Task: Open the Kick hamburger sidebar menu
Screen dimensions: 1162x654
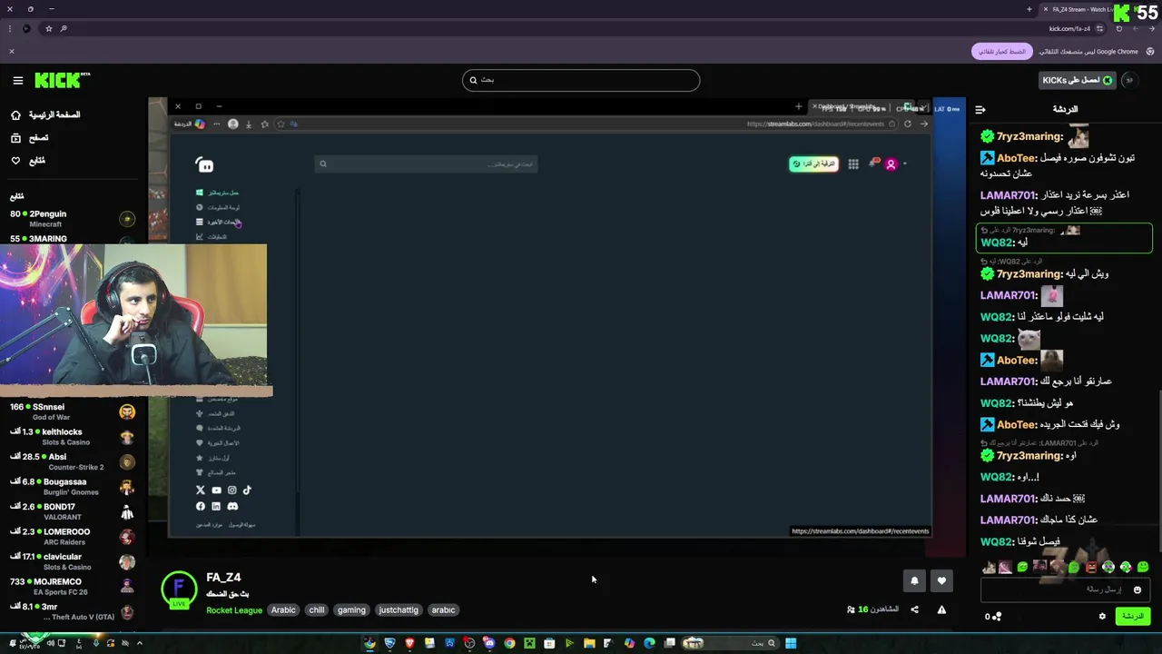Action: [x=17, y=80]
